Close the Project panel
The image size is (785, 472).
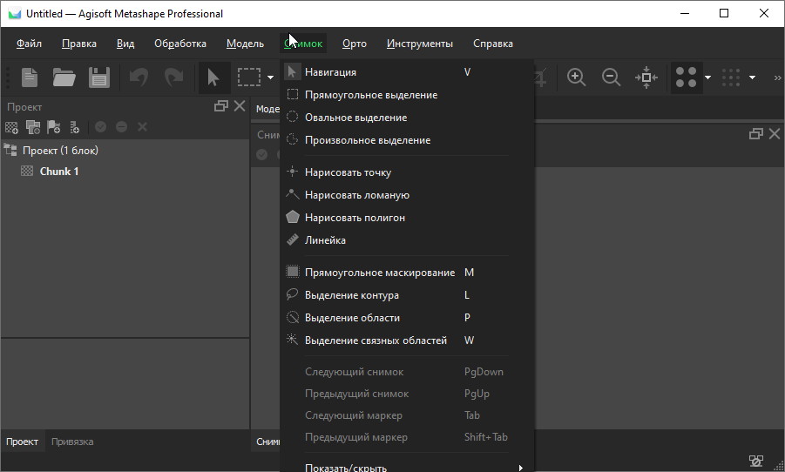click(240, 106)
